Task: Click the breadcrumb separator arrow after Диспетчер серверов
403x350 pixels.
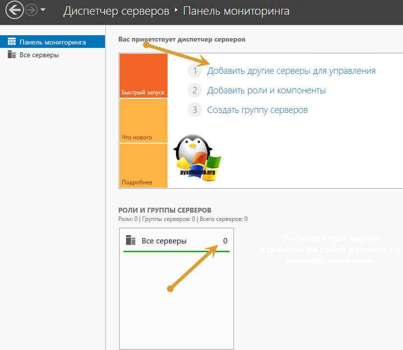Action: click(x=176, y=10)
